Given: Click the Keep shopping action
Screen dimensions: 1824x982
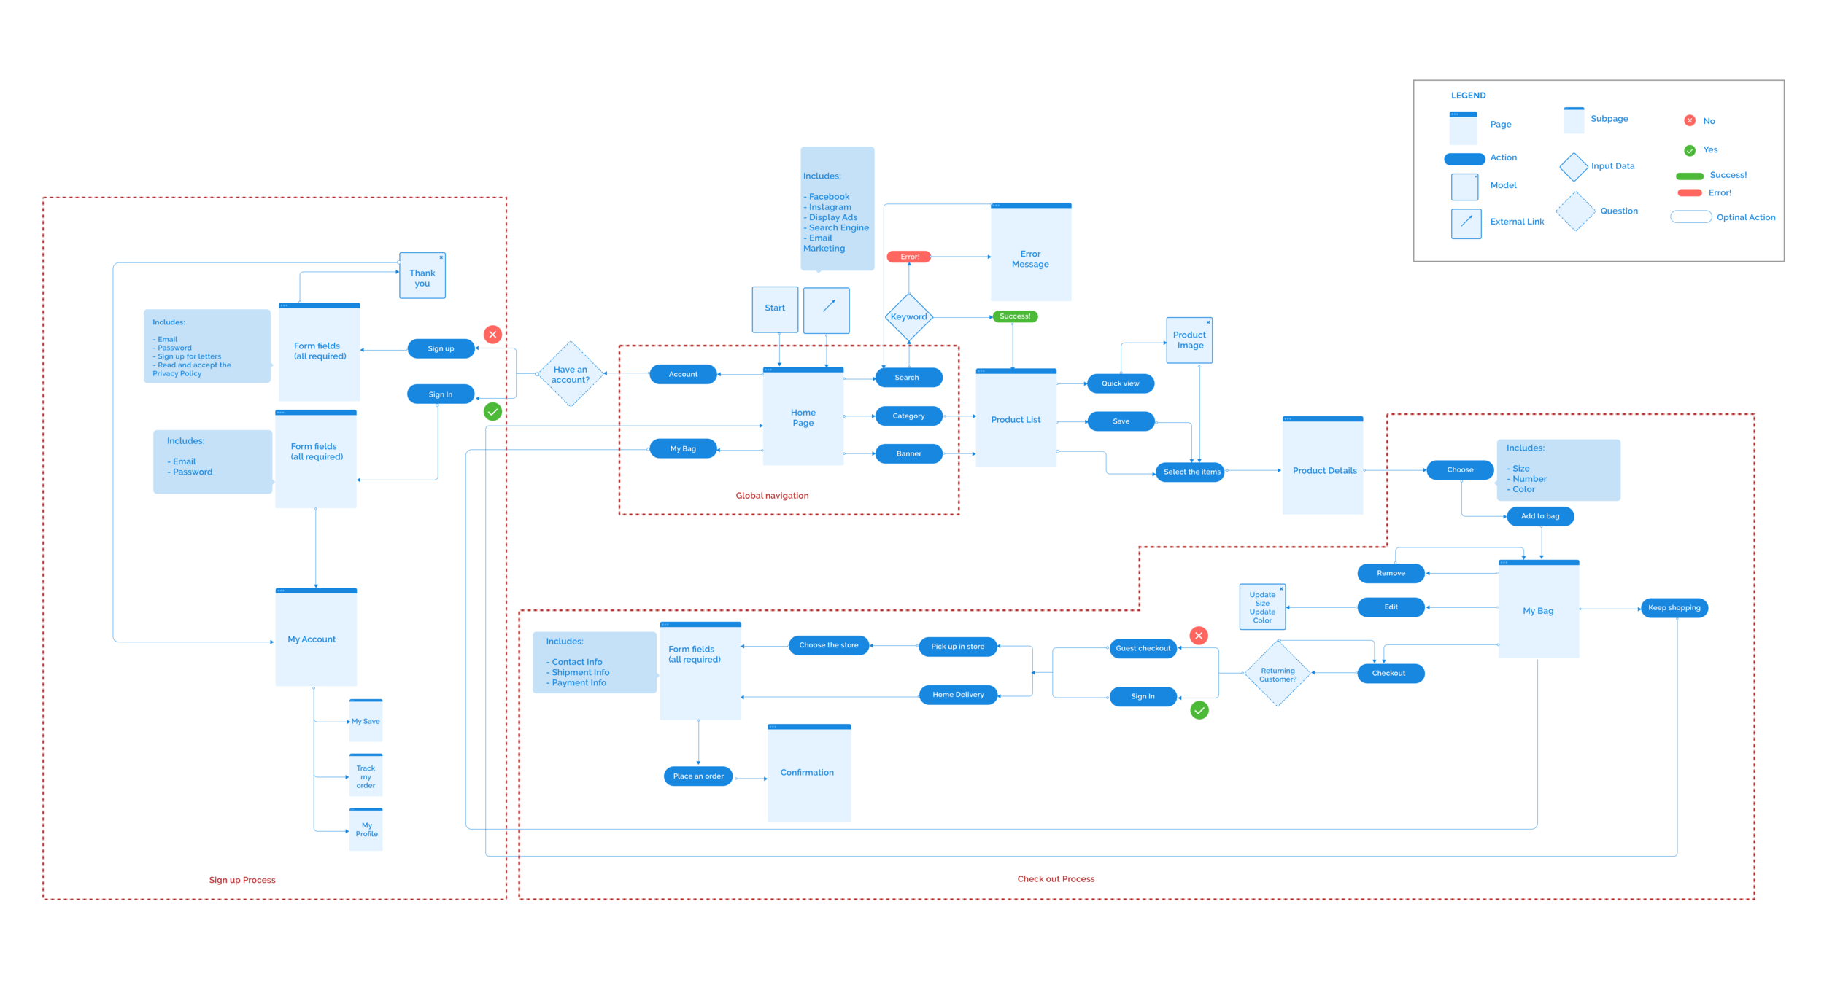Looking at the screenshot, I should tap(1674, 607).
